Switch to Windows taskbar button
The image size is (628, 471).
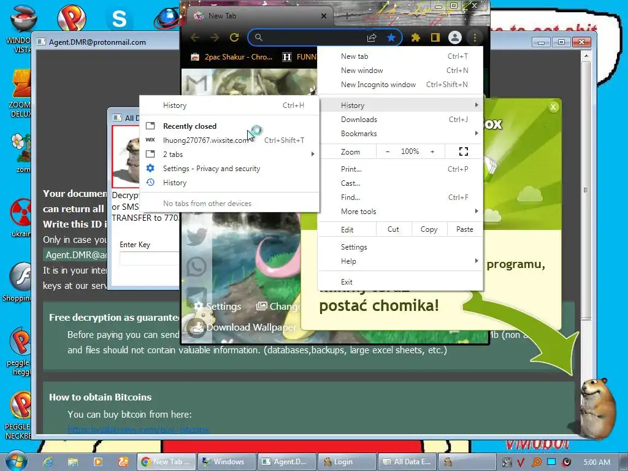point(227,462)
